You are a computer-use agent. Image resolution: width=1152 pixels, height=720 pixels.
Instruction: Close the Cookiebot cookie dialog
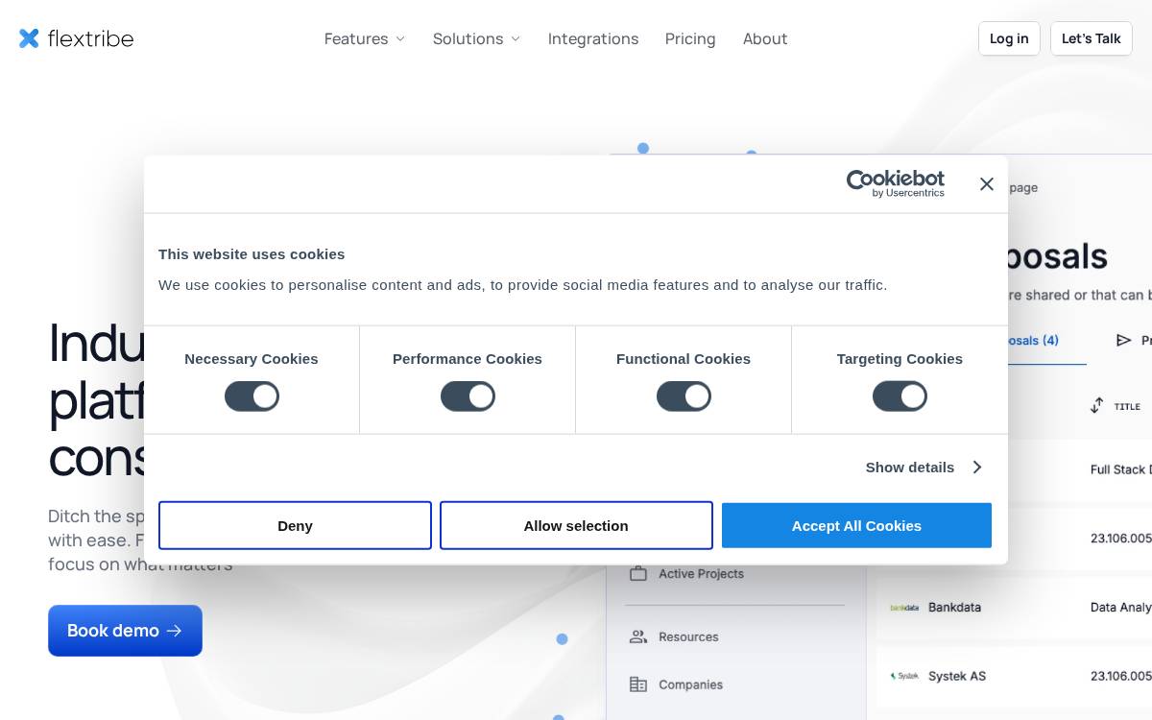pyautogui.click(x=987, y=183)
